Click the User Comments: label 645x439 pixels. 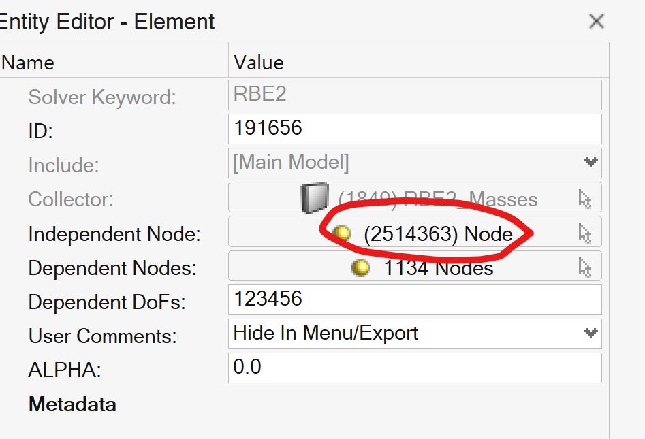tap(102, 336)
